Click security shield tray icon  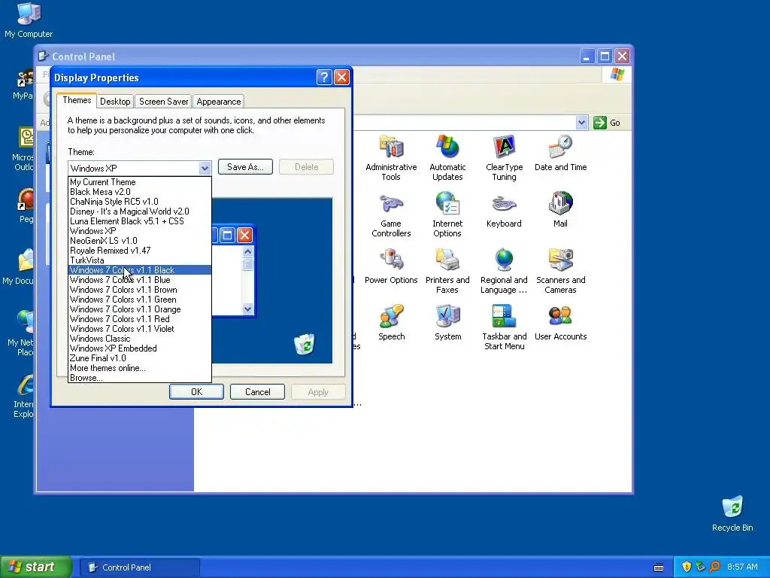[687, 567]
